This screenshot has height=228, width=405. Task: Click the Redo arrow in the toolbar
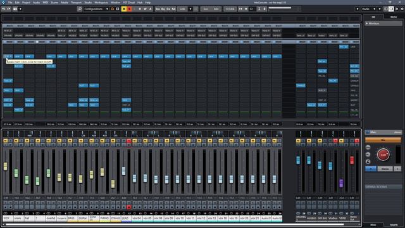(x=8, y=9)
